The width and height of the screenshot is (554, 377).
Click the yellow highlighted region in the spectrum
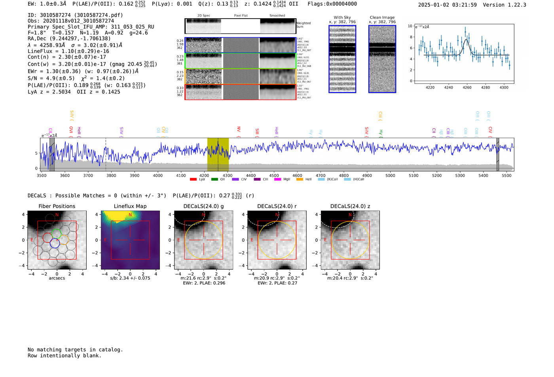tap(218, 154)
